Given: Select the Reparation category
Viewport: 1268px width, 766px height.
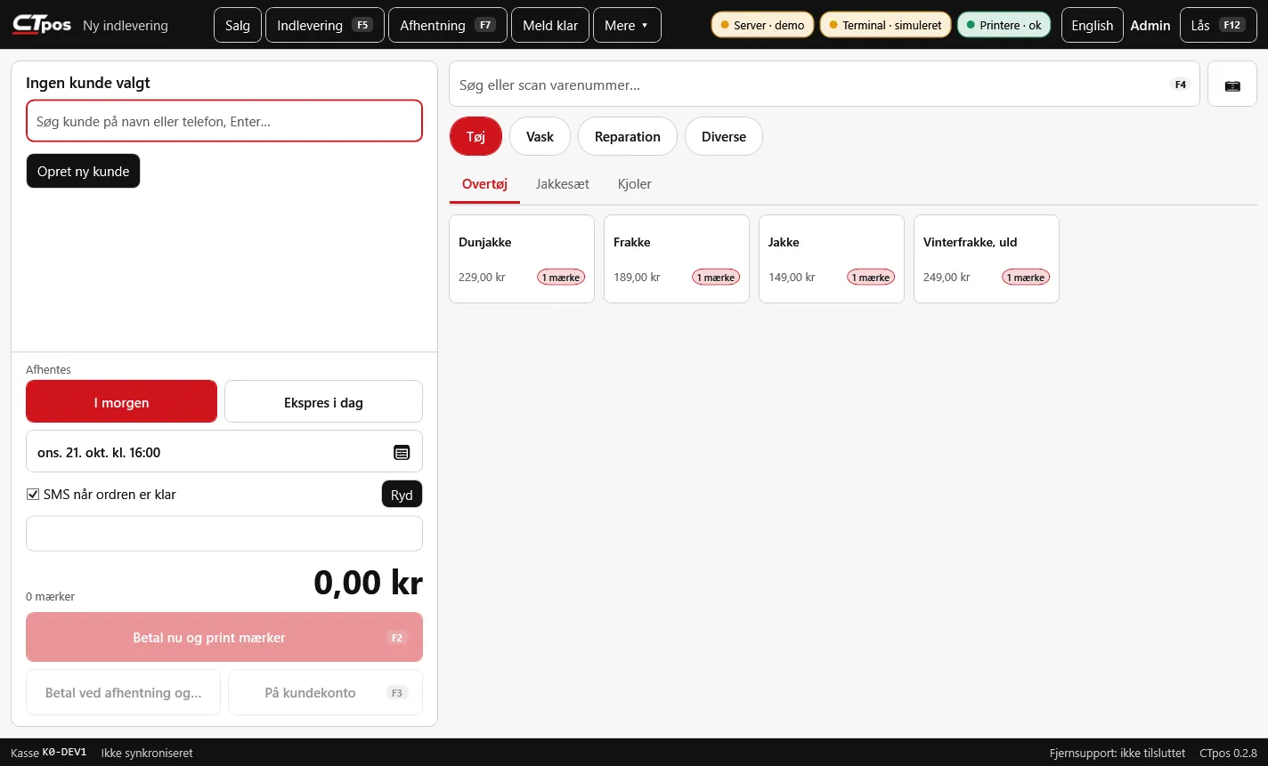Looking at the screenshot, I should pyautogui.click(x=628, y=136).
